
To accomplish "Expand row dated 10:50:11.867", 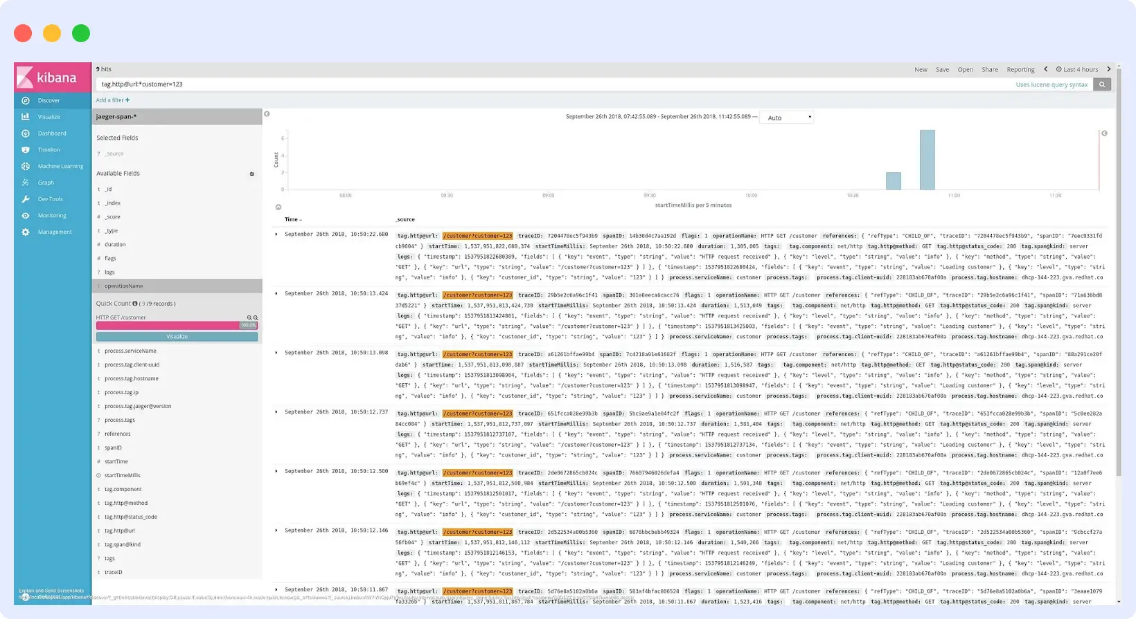I will click(x=276, y=590).
